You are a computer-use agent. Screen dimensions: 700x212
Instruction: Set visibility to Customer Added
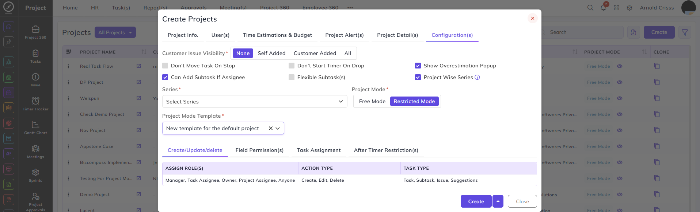(315, 53)
